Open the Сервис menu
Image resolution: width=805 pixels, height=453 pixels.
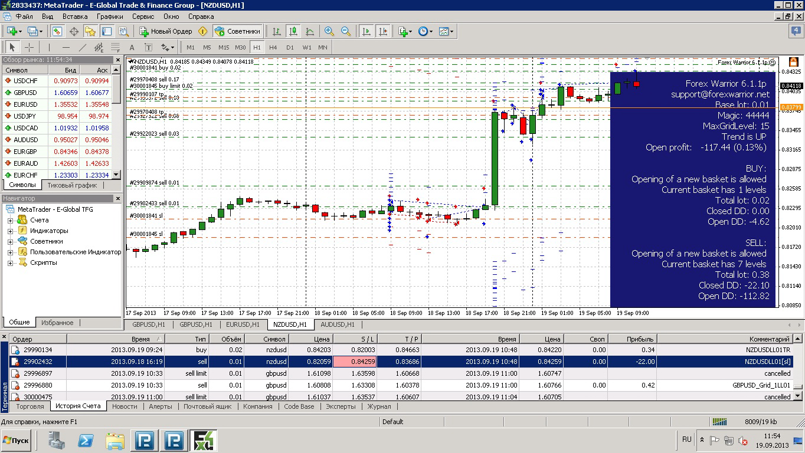(143, 17)
